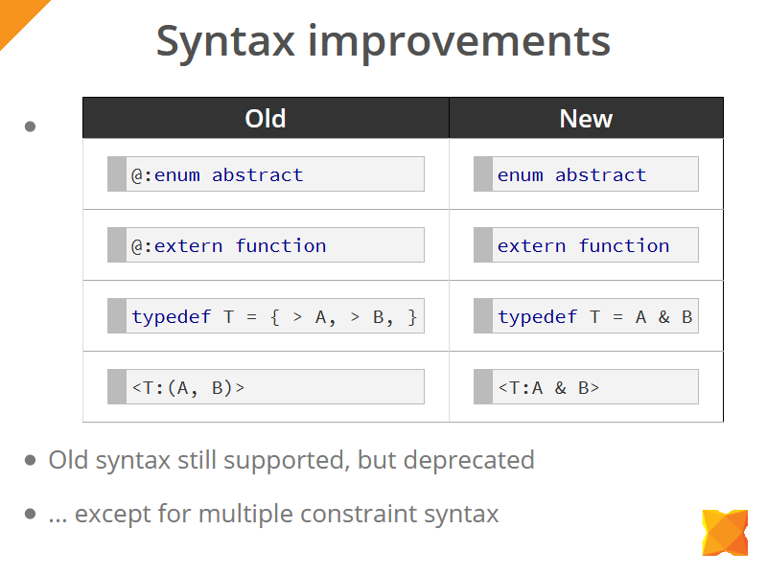Select the new 'enum abstract' code block
767x575 pixels.
point(586,174)
